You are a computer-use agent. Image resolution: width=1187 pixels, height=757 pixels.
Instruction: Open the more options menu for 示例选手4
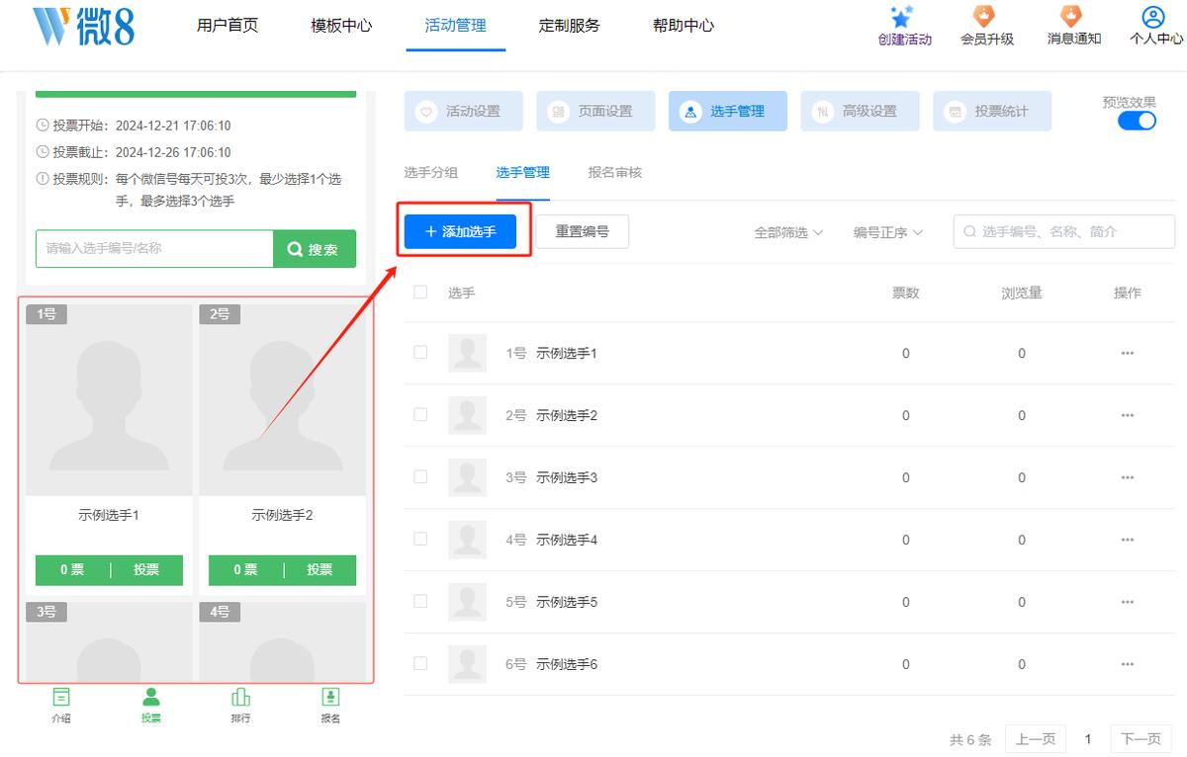click(1127, 541)
